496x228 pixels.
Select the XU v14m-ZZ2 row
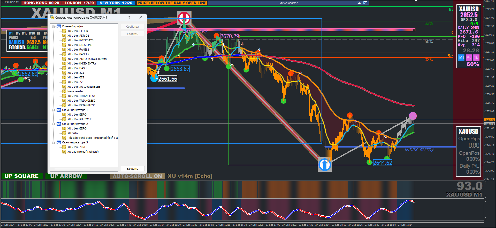click(x=76, y=77)
